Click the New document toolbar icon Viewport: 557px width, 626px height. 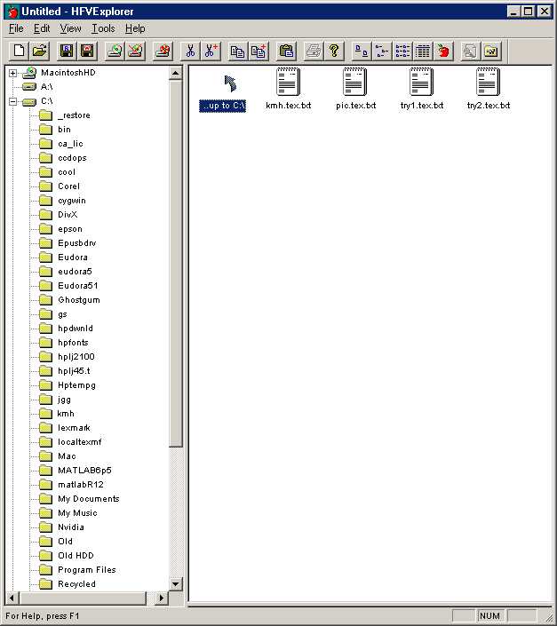[x=19, y=51]
